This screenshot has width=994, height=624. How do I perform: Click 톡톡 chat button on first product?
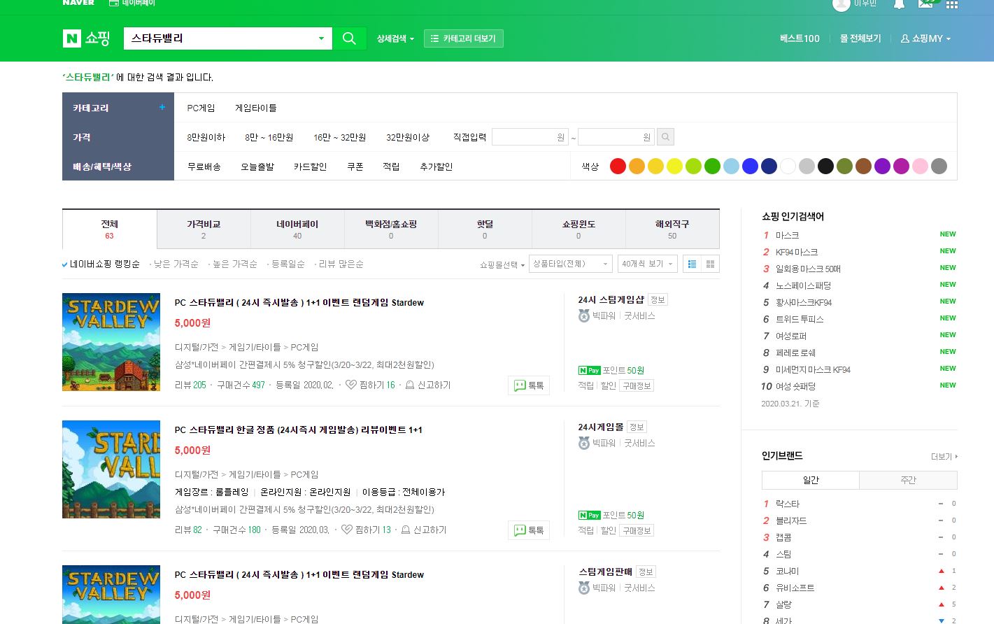tap(529, 385)
